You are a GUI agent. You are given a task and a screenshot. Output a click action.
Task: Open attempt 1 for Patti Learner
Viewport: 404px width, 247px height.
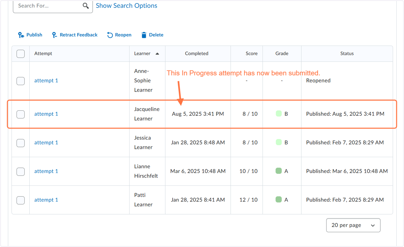click(46, 200)
